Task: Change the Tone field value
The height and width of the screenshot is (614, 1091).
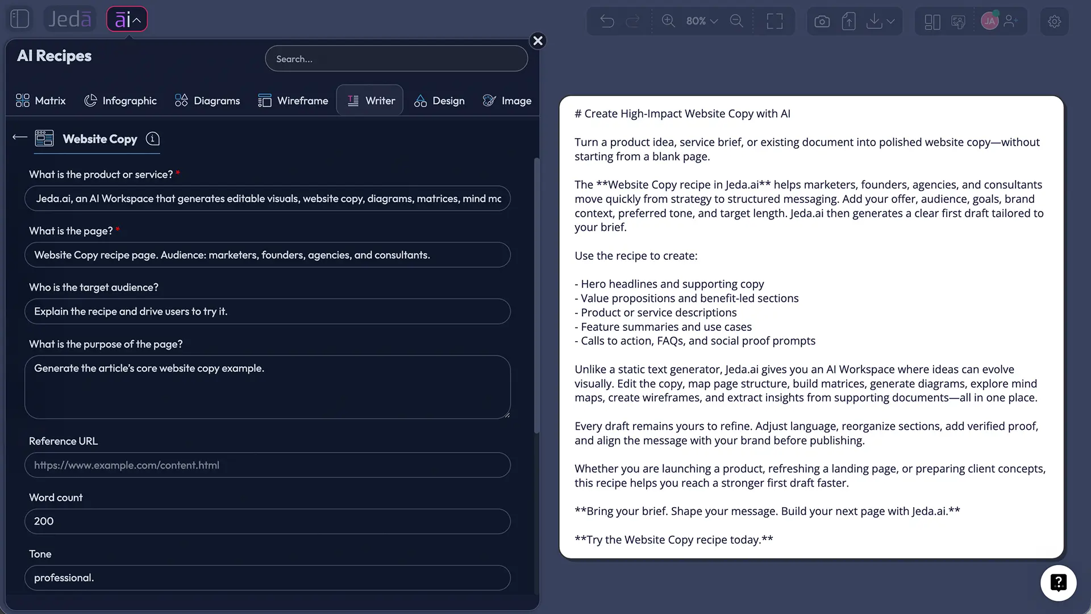Action: tap(268, 578)
